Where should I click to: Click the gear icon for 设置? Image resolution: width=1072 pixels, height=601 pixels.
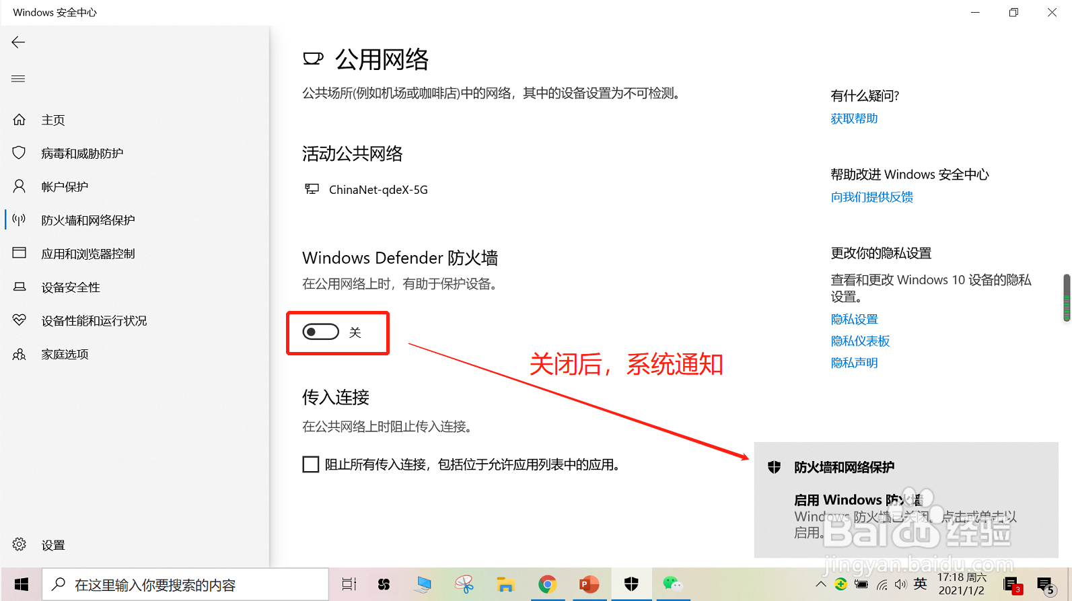pos(19,544)
